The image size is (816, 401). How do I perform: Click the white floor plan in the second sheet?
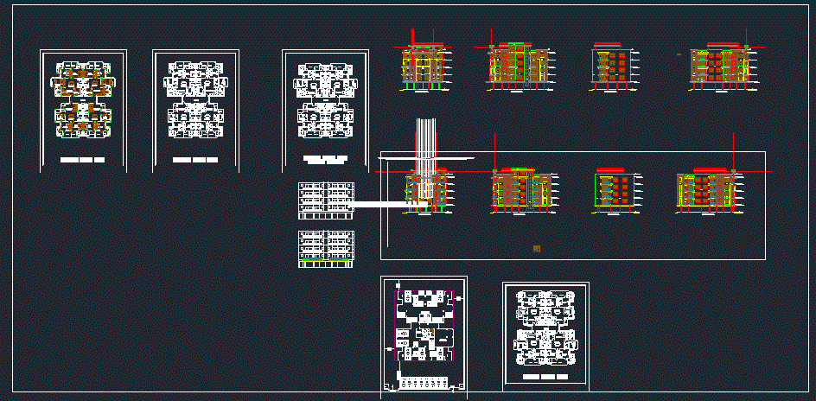195,99
